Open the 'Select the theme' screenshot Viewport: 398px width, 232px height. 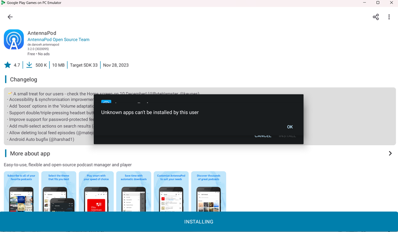(58, 191)
